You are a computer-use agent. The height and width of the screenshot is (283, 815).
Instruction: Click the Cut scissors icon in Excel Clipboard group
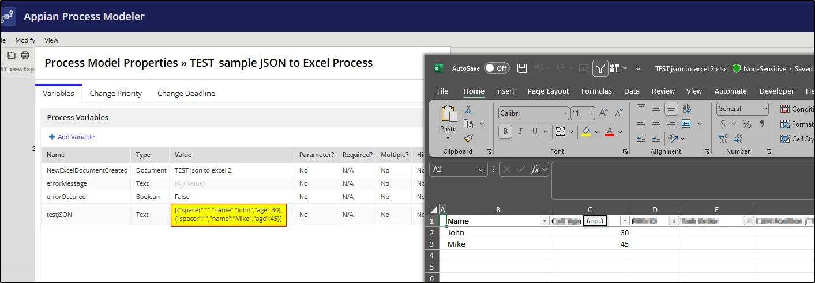click(x=468, y=109)
